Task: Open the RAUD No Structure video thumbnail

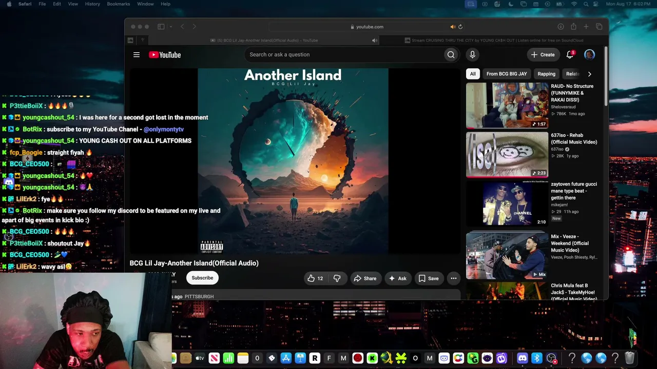Action: (507, 106)
